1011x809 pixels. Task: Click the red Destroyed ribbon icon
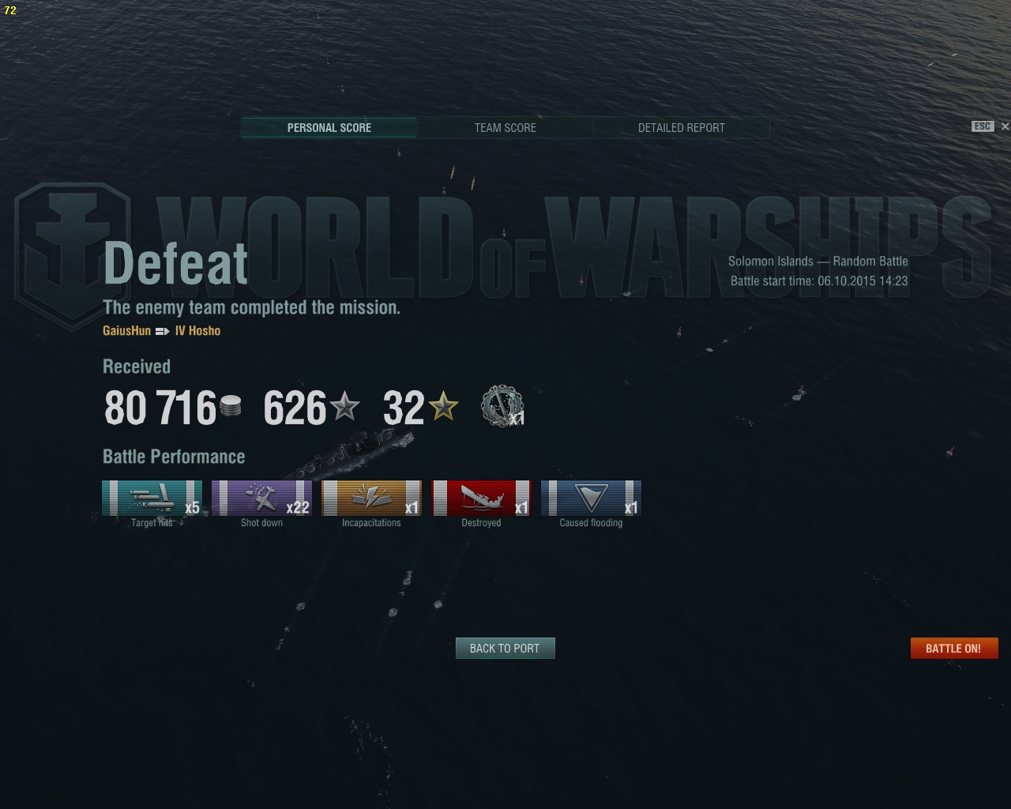coord(481,498)
